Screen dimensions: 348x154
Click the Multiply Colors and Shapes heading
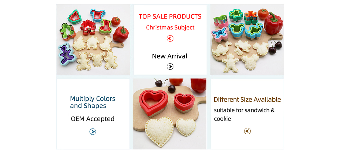coord(93,102)
